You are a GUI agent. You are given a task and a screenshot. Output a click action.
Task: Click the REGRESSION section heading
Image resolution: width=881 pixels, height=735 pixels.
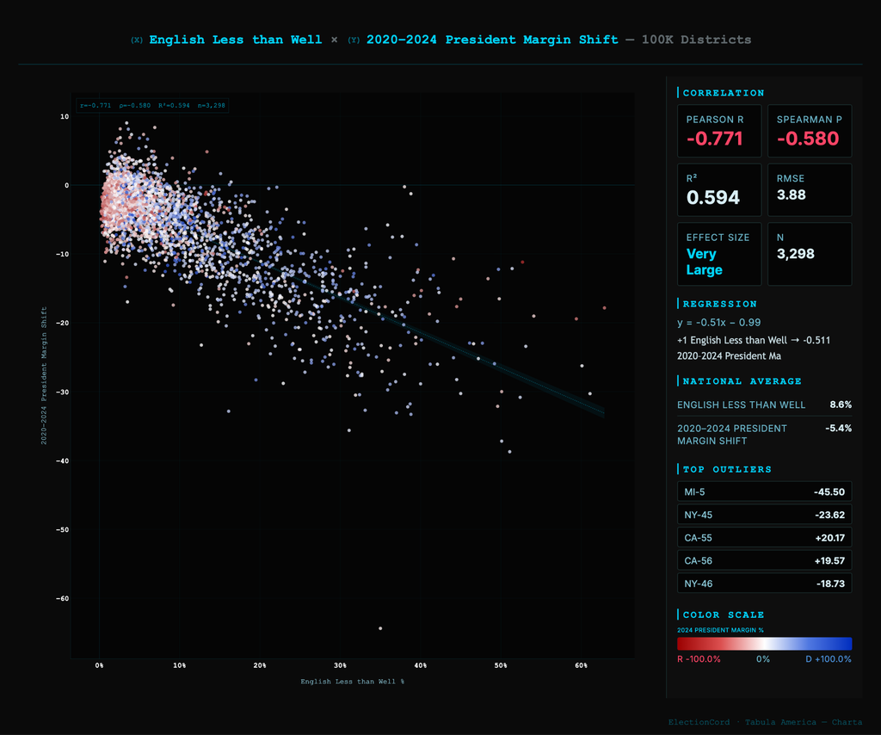click(720, 304)
